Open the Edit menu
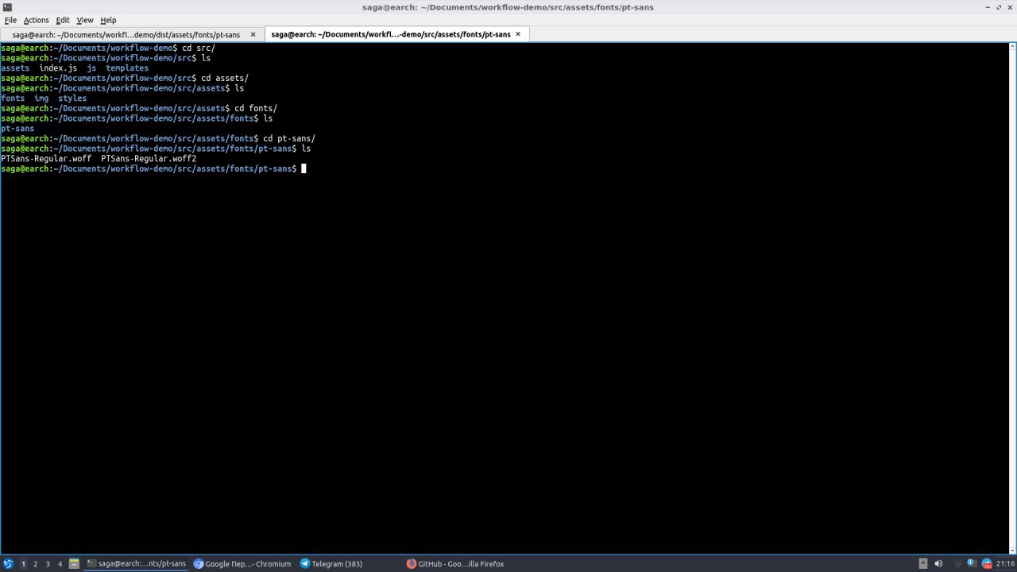This screenshot has height=572, width=1017. tap(63, 20)
